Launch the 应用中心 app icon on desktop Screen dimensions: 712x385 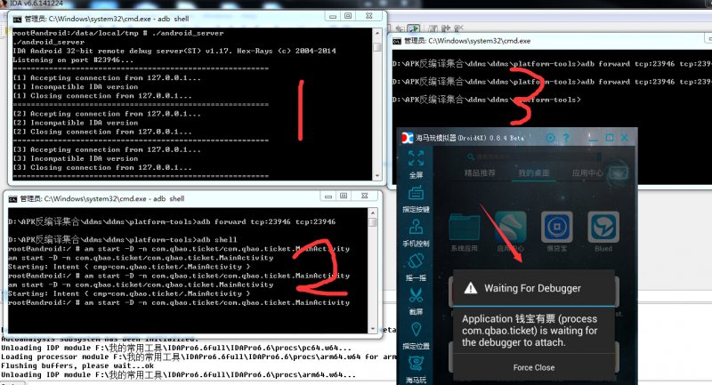point(510,227)
